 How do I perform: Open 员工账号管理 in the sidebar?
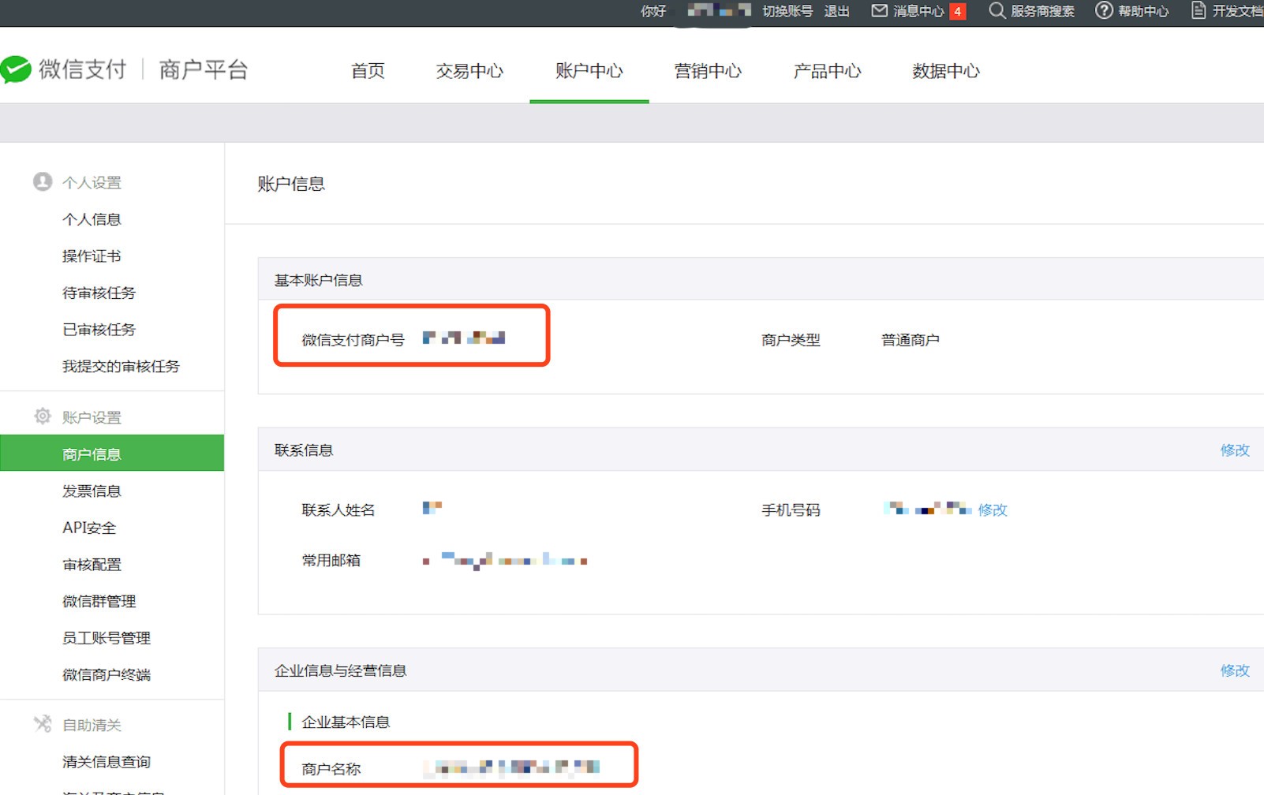point(107,637)
